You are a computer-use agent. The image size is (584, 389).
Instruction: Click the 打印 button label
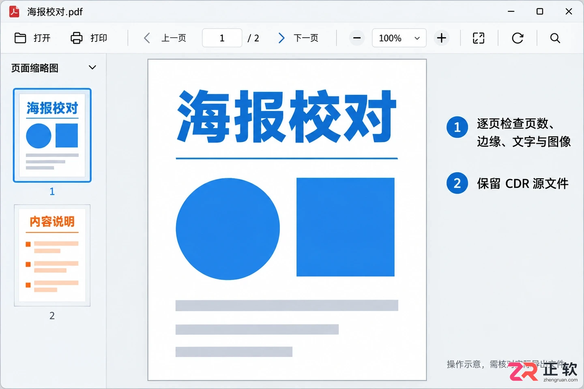99,38
